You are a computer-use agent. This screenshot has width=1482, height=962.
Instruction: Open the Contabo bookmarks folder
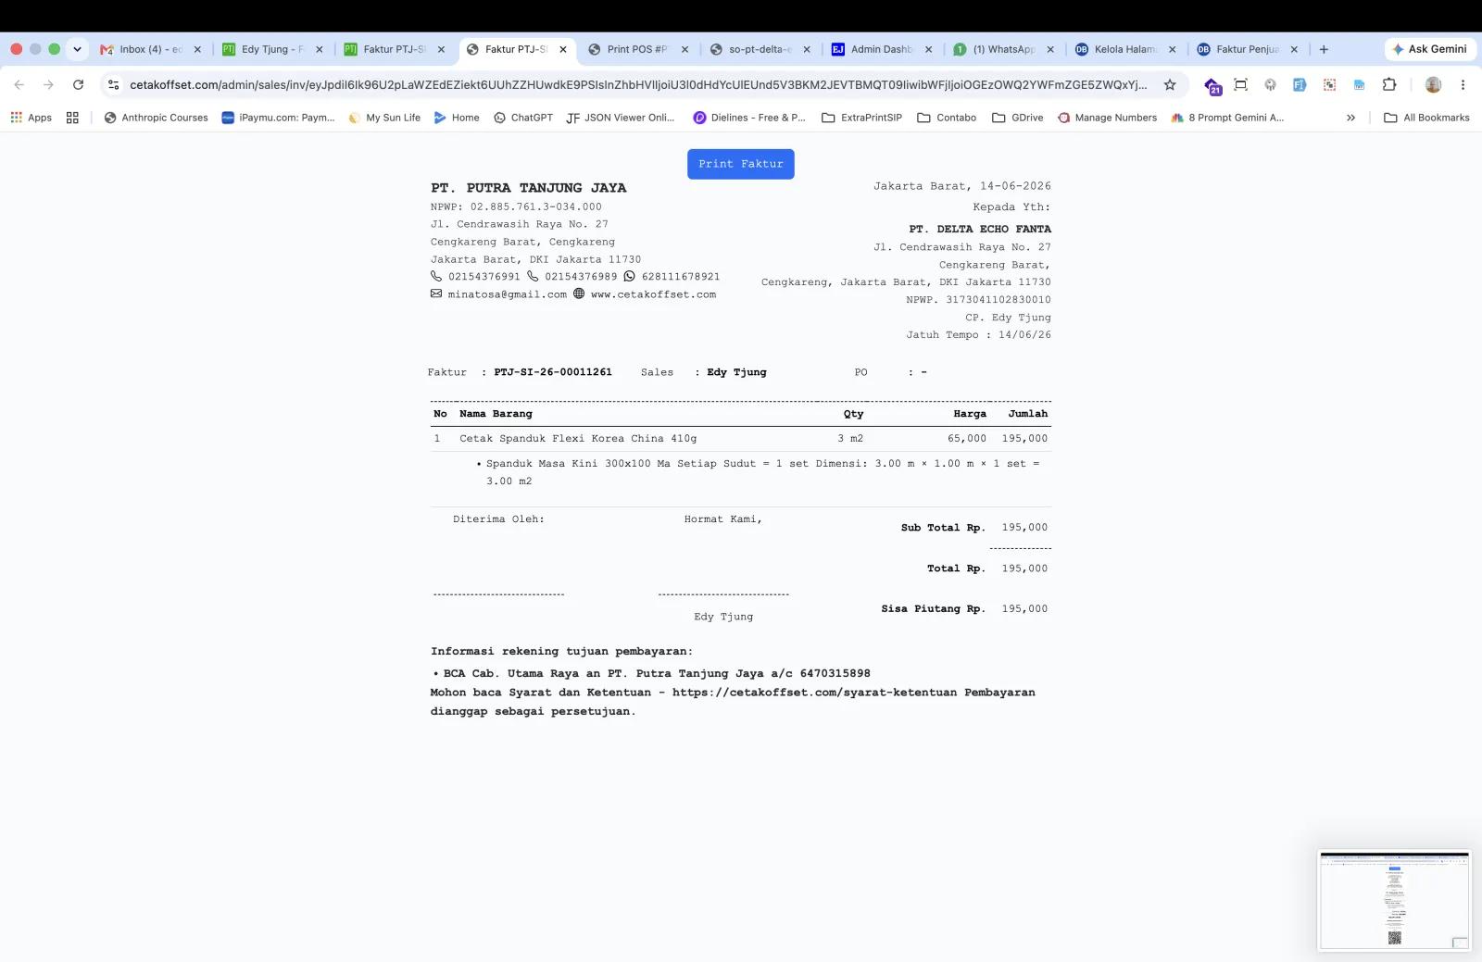[x=947, y=118]
